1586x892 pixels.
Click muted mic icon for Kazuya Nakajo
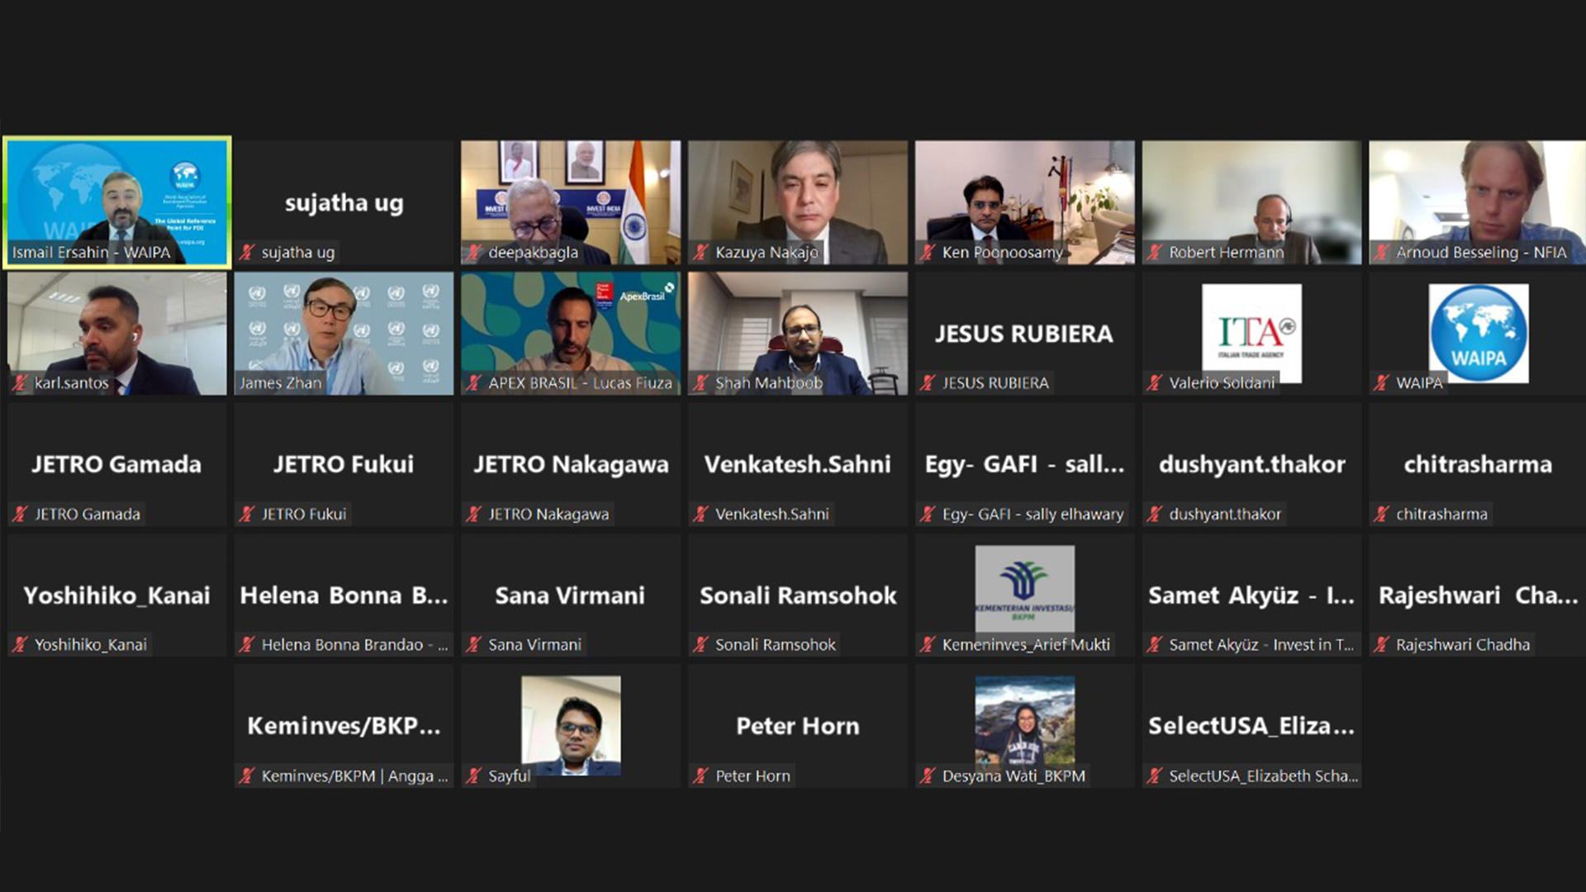700,253
